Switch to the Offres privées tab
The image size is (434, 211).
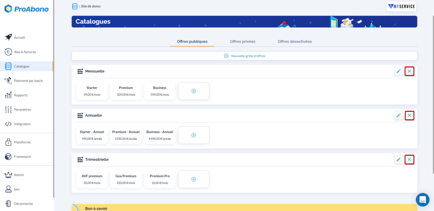pyautogui.click(x=242, y=42)
